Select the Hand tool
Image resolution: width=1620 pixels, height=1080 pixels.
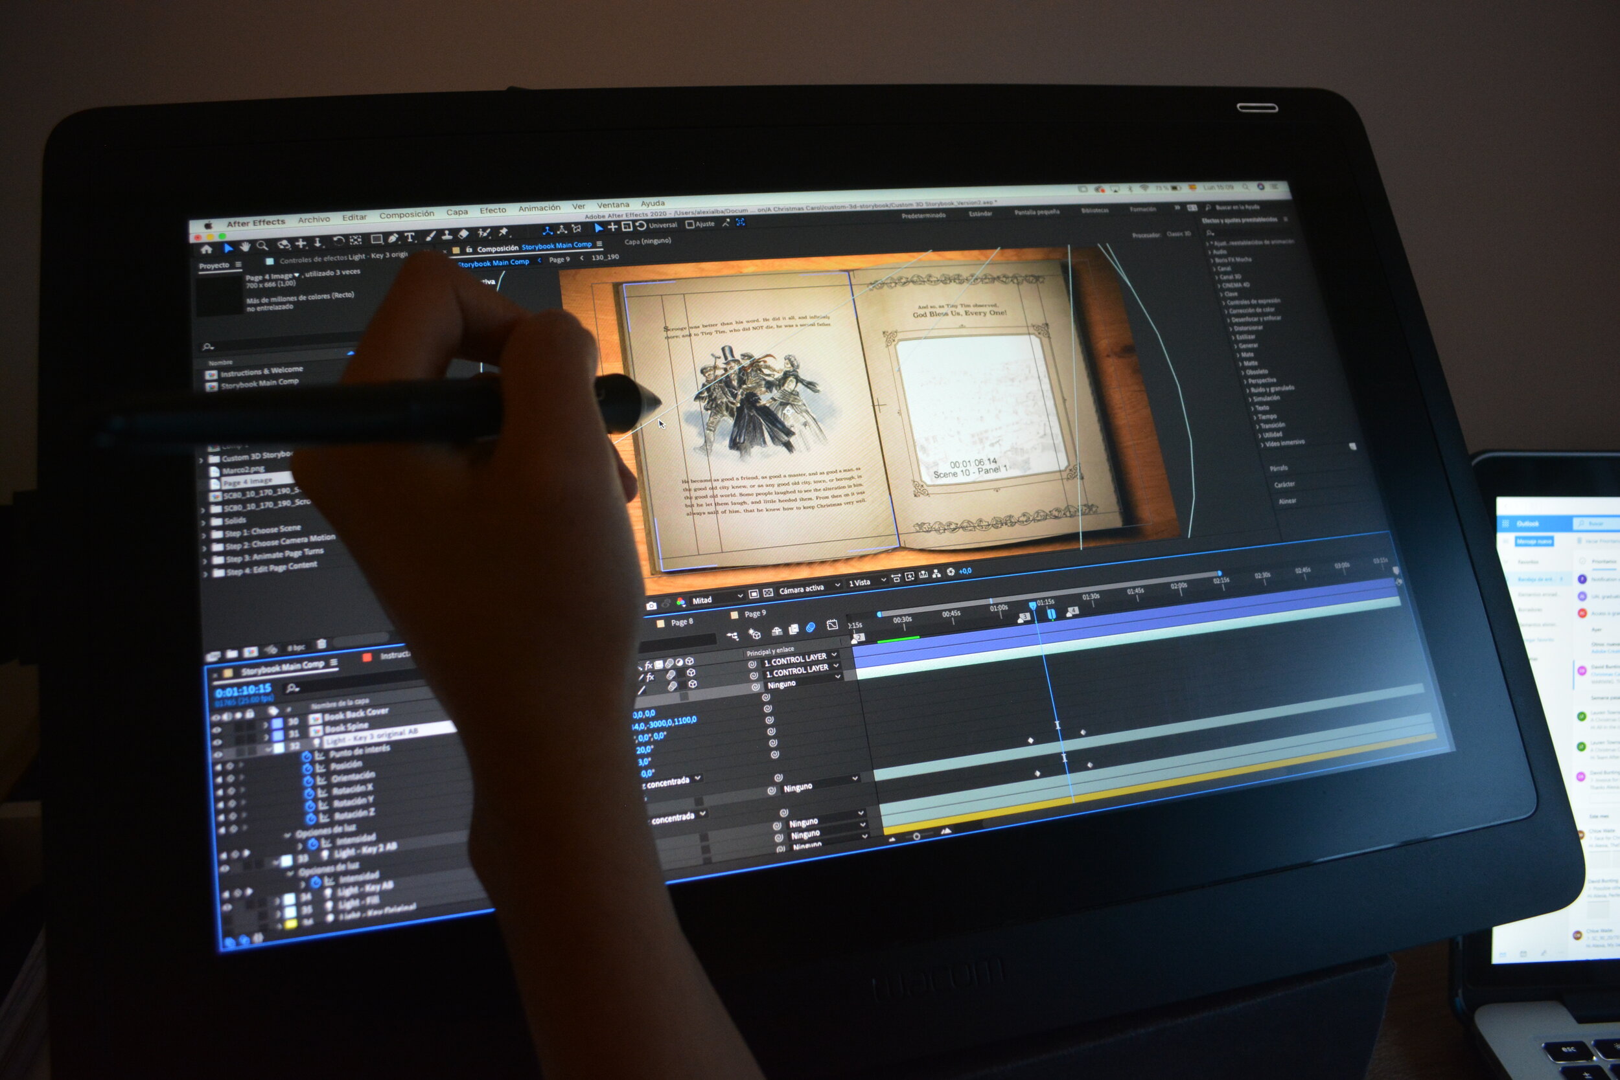[245, 247]
